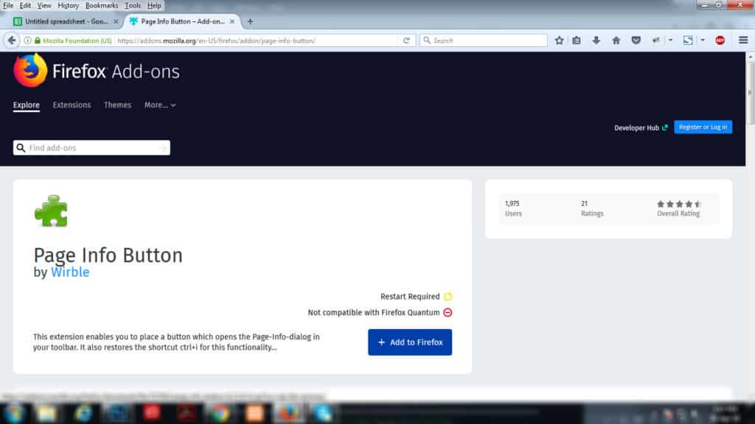The height and width of the screenshot is (424, 755).
Task: Open the Extensions section
Action: 72,105
